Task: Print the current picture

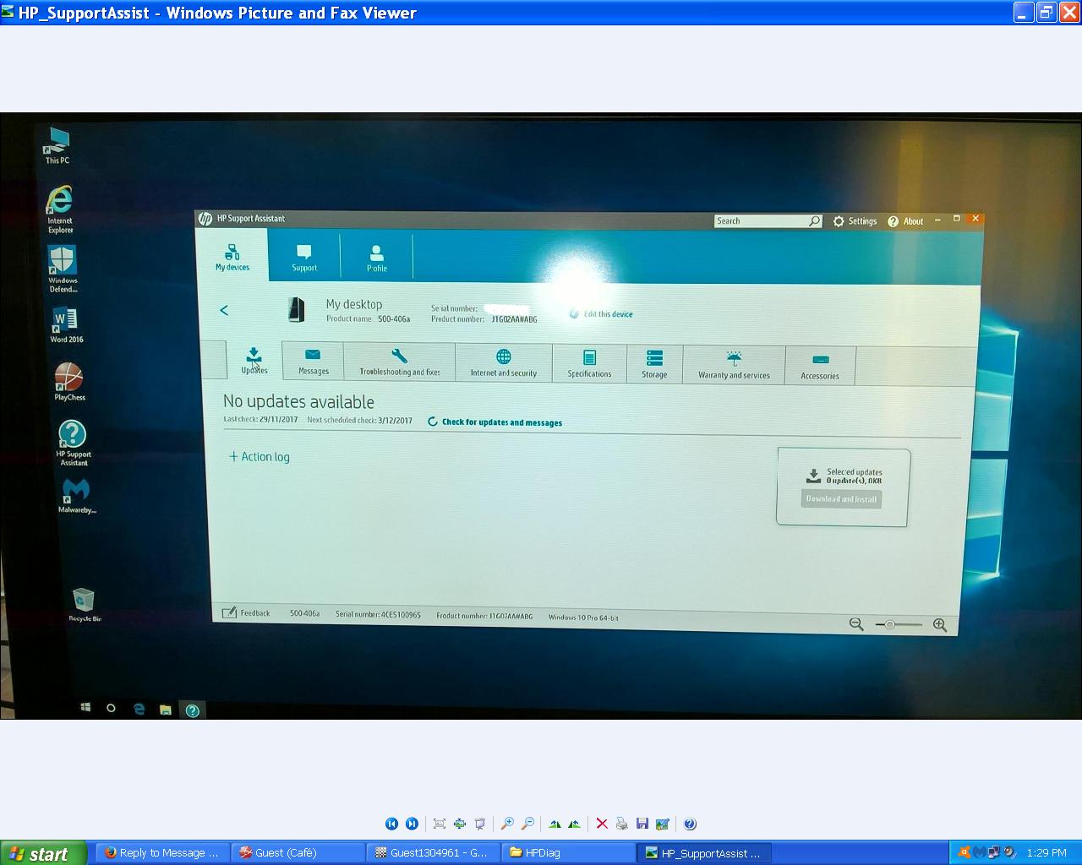Action: tap(622, 824)
